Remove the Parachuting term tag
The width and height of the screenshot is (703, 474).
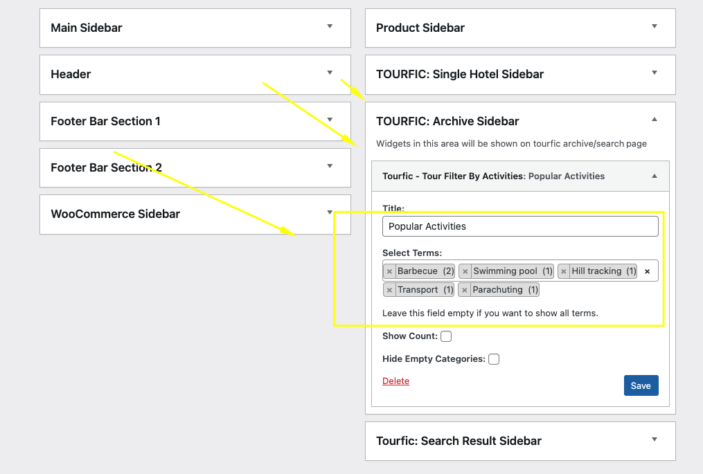[465, 291]
